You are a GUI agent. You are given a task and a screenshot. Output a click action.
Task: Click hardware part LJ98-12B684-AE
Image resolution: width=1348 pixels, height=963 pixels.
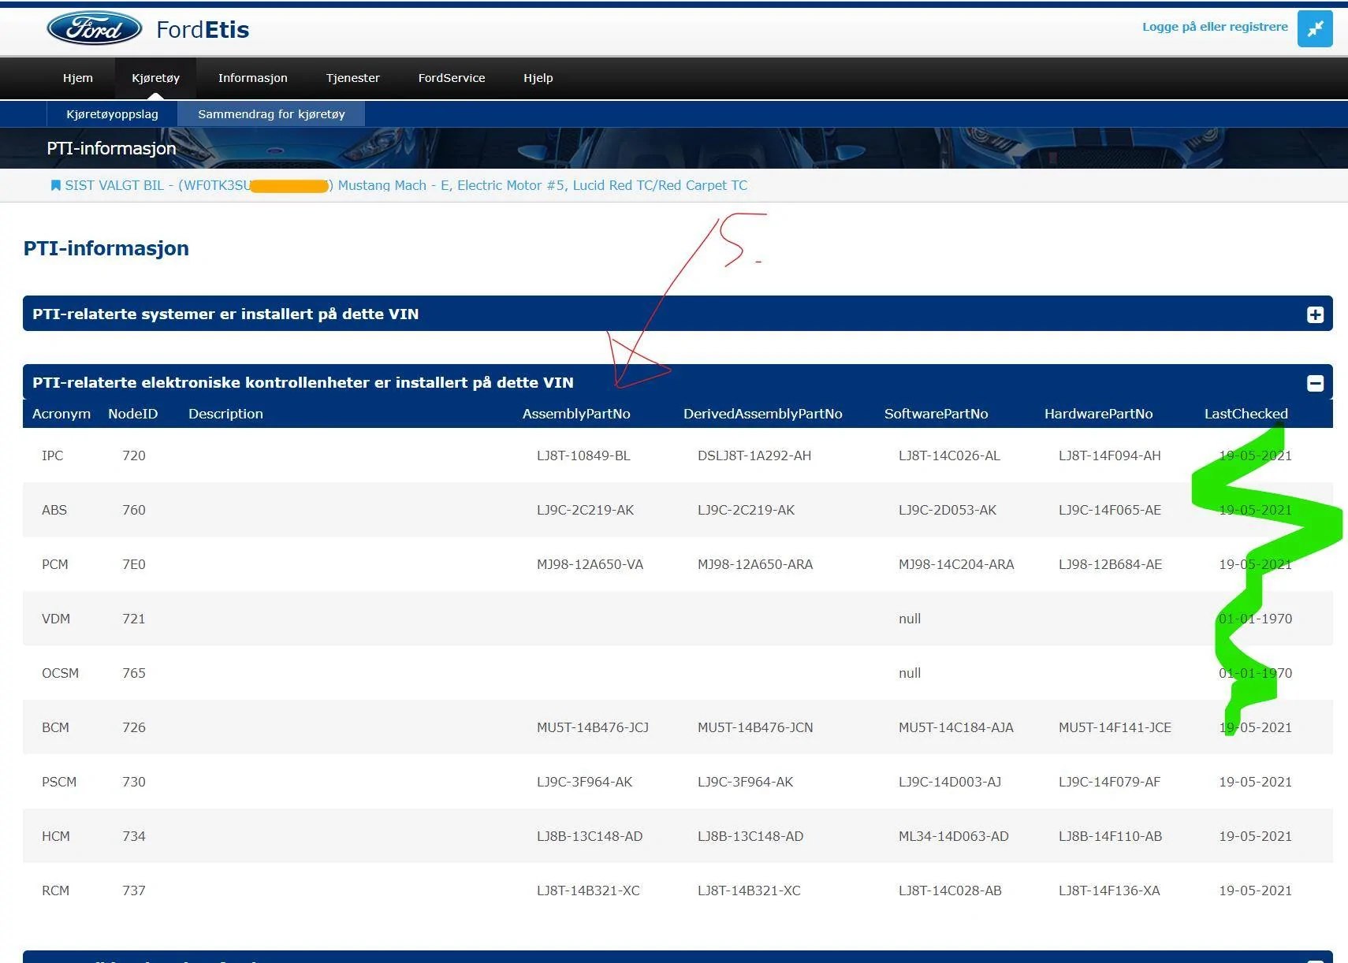pyautogui.click(x=1110, y=564)
